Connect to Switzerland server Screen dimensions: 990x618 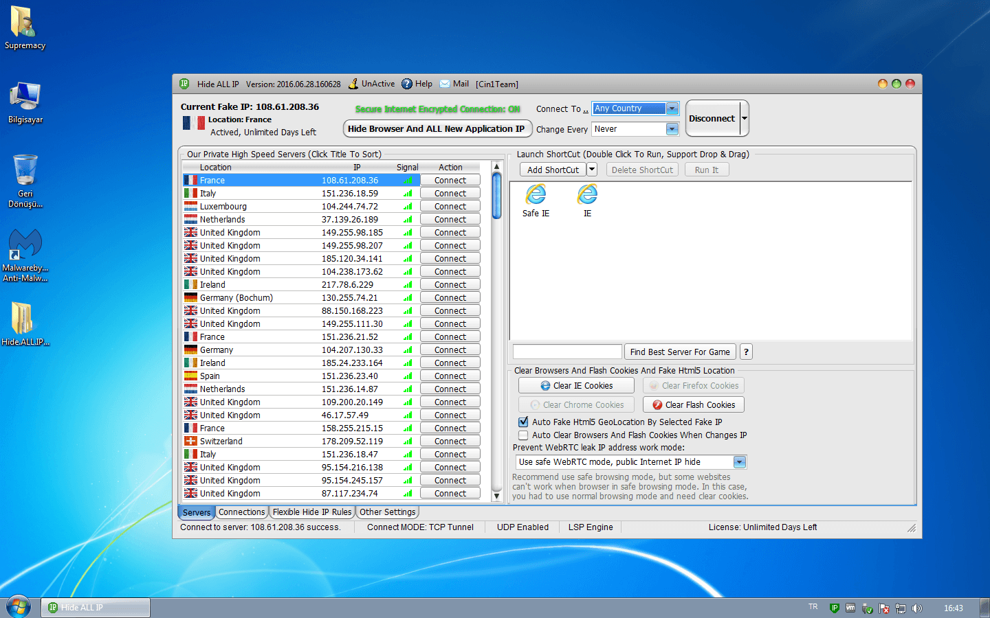[x=450, y=441]
